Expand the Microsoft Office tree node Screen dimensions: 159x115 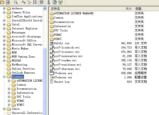(4, 41)
